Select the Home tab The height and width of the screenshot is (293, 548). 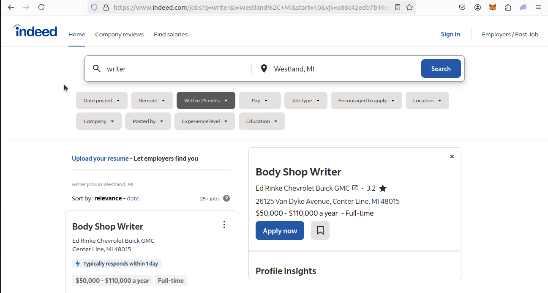tap(76, 34)
